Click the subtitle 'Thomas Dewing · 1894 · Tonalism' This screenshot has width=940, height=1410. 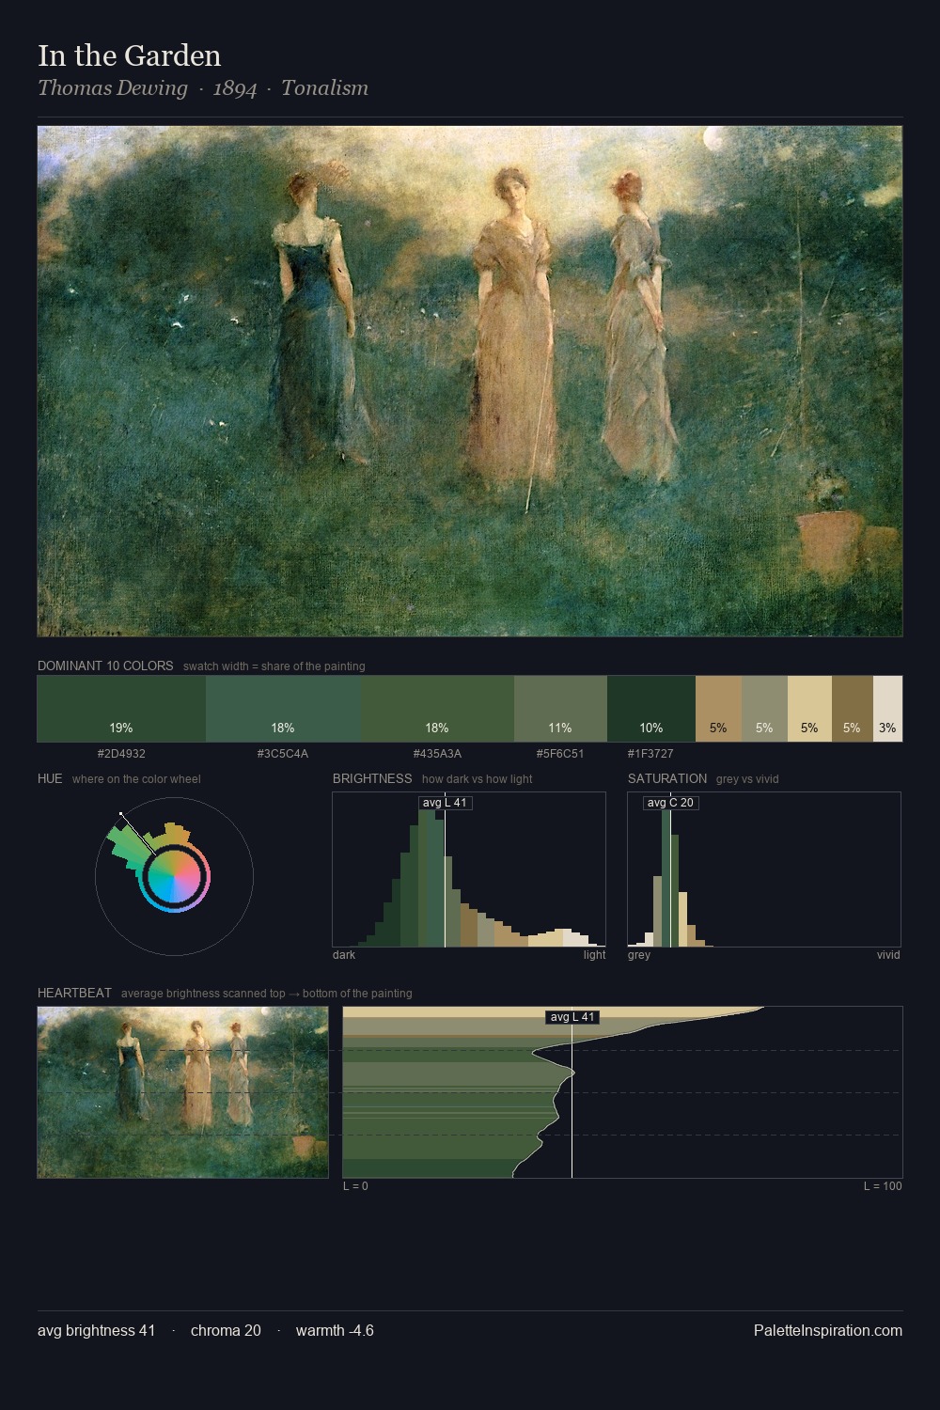pos(203,88)
